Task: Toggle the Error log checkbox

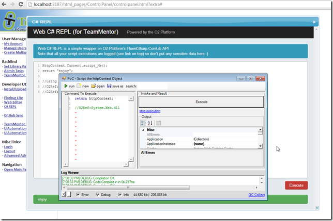Action: point(78,194)
